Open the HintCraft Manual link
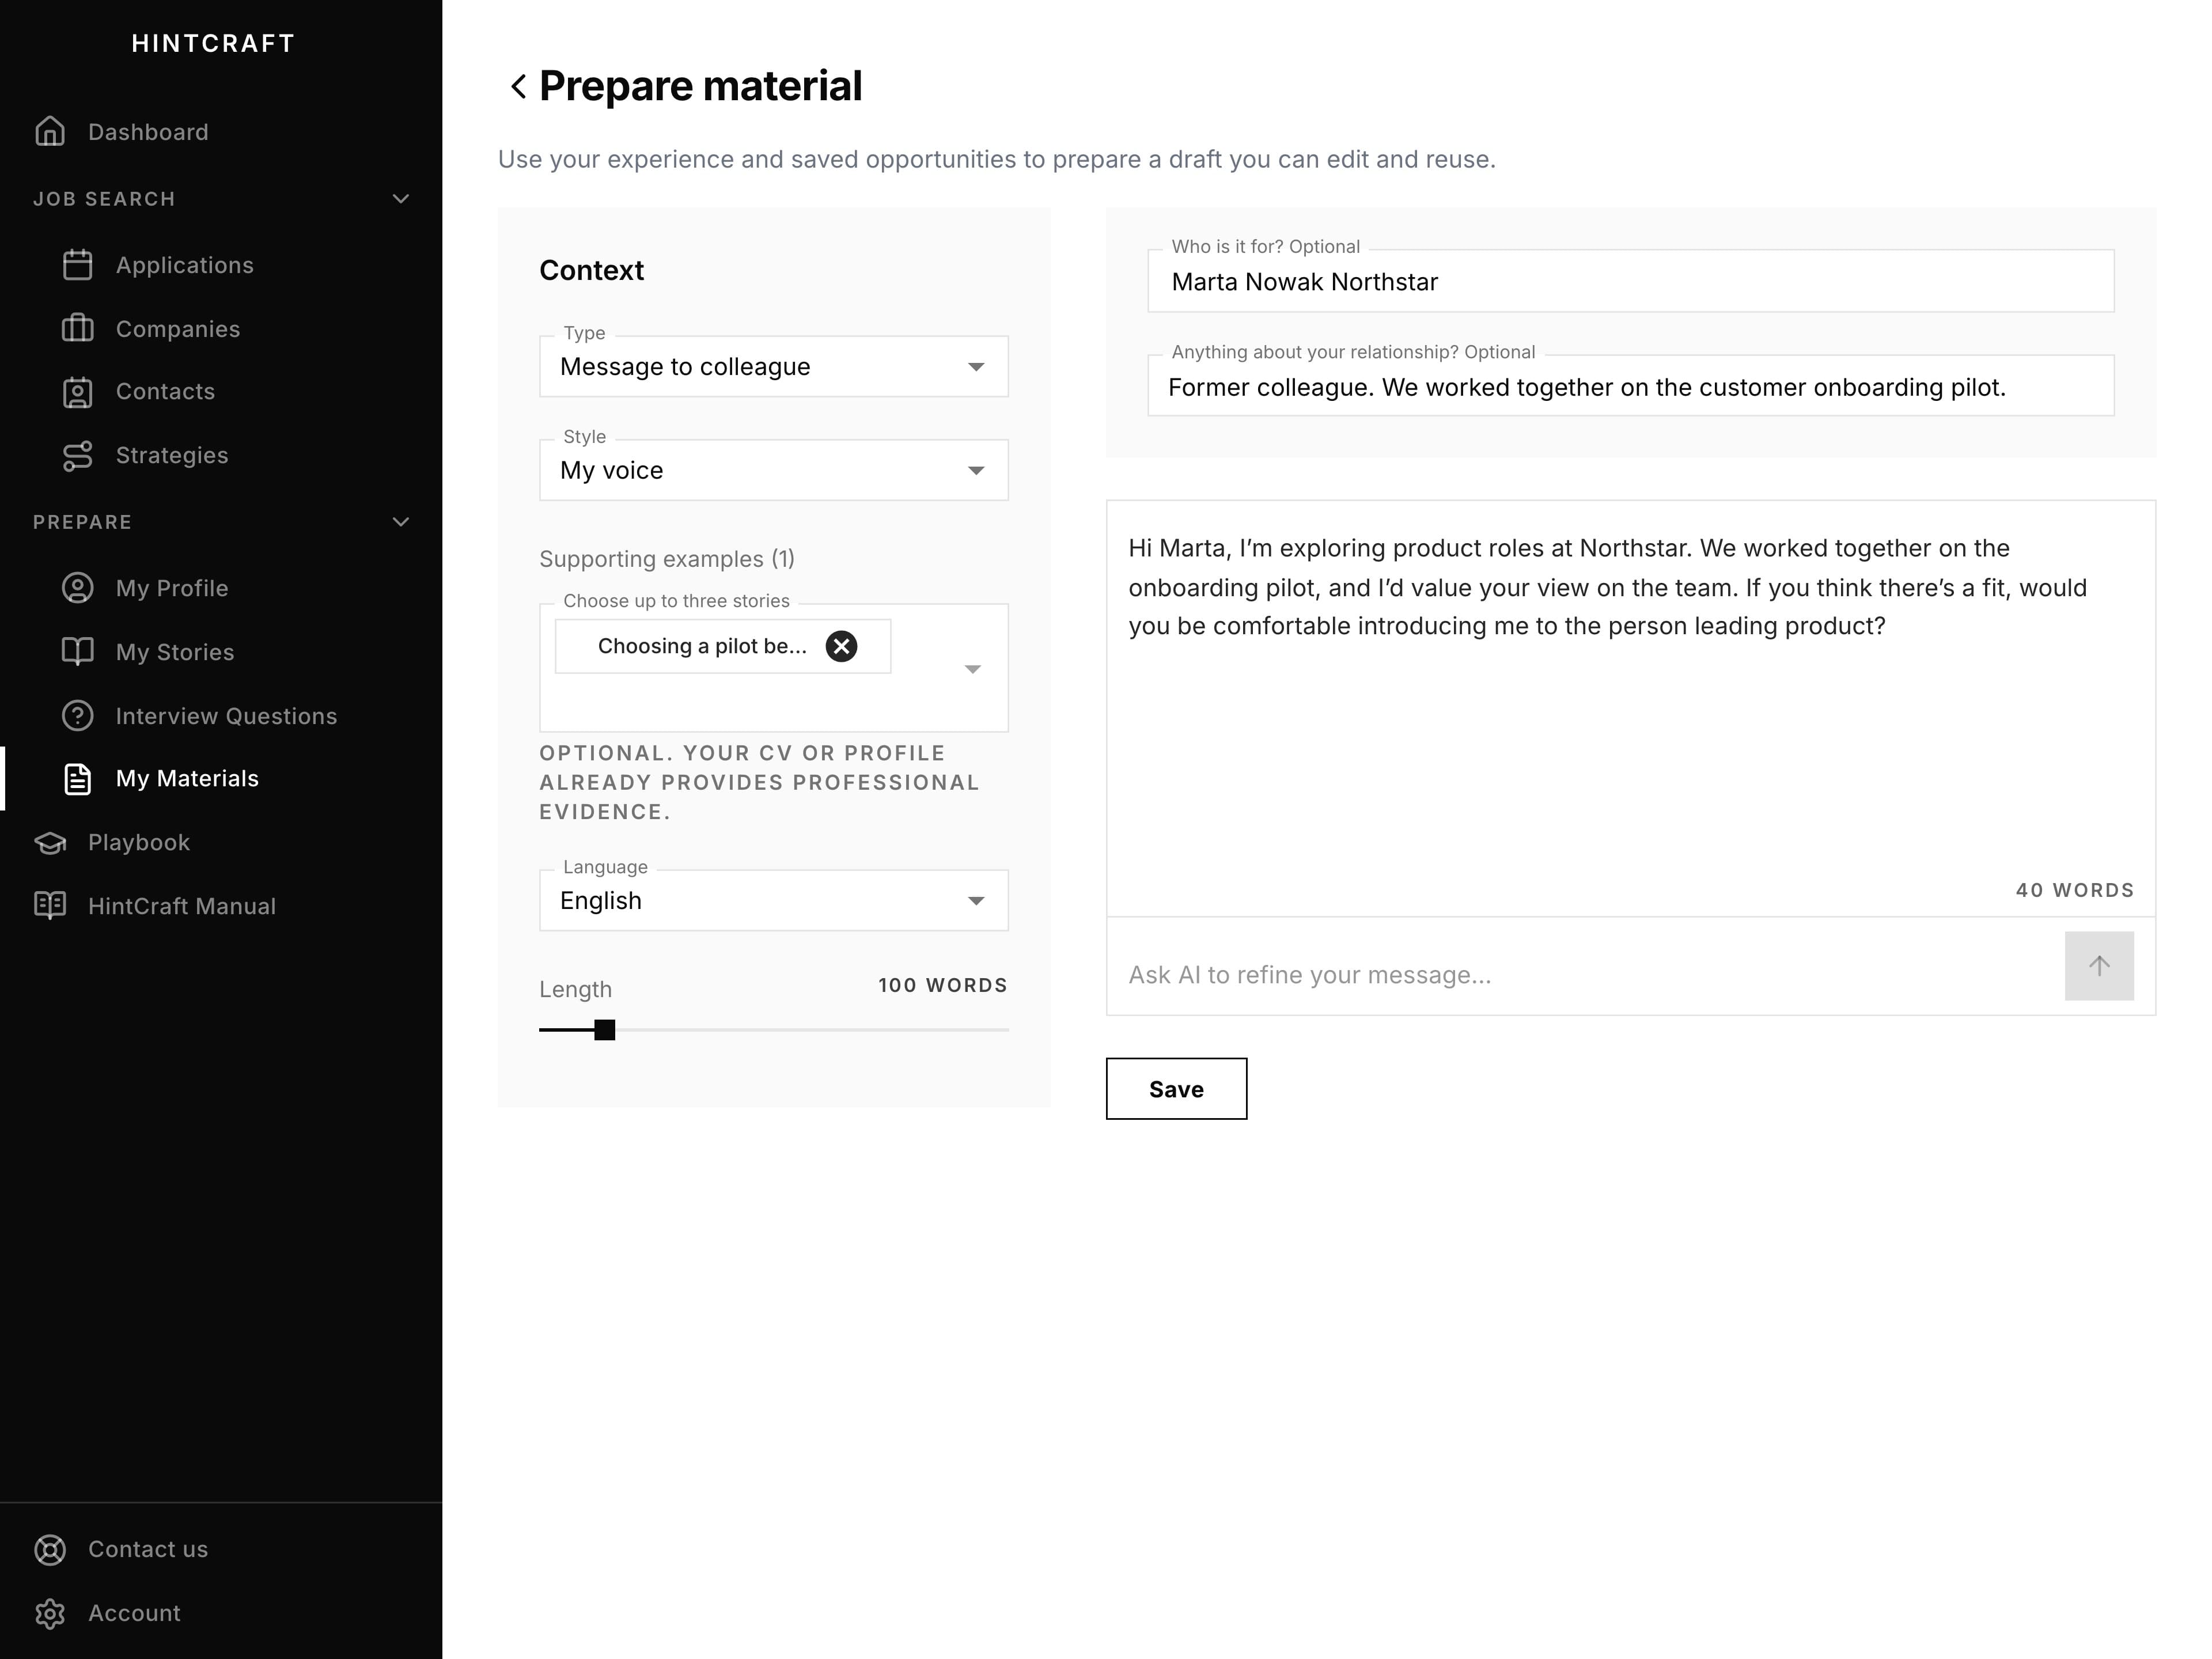 (182, 906)
